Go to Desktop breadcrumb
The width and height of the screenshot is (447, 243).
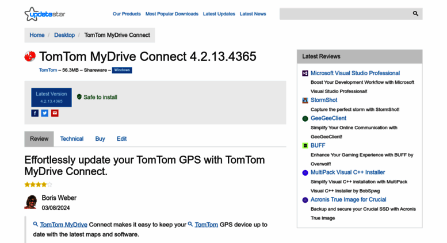pyautogui.click(x=64, y=35)
